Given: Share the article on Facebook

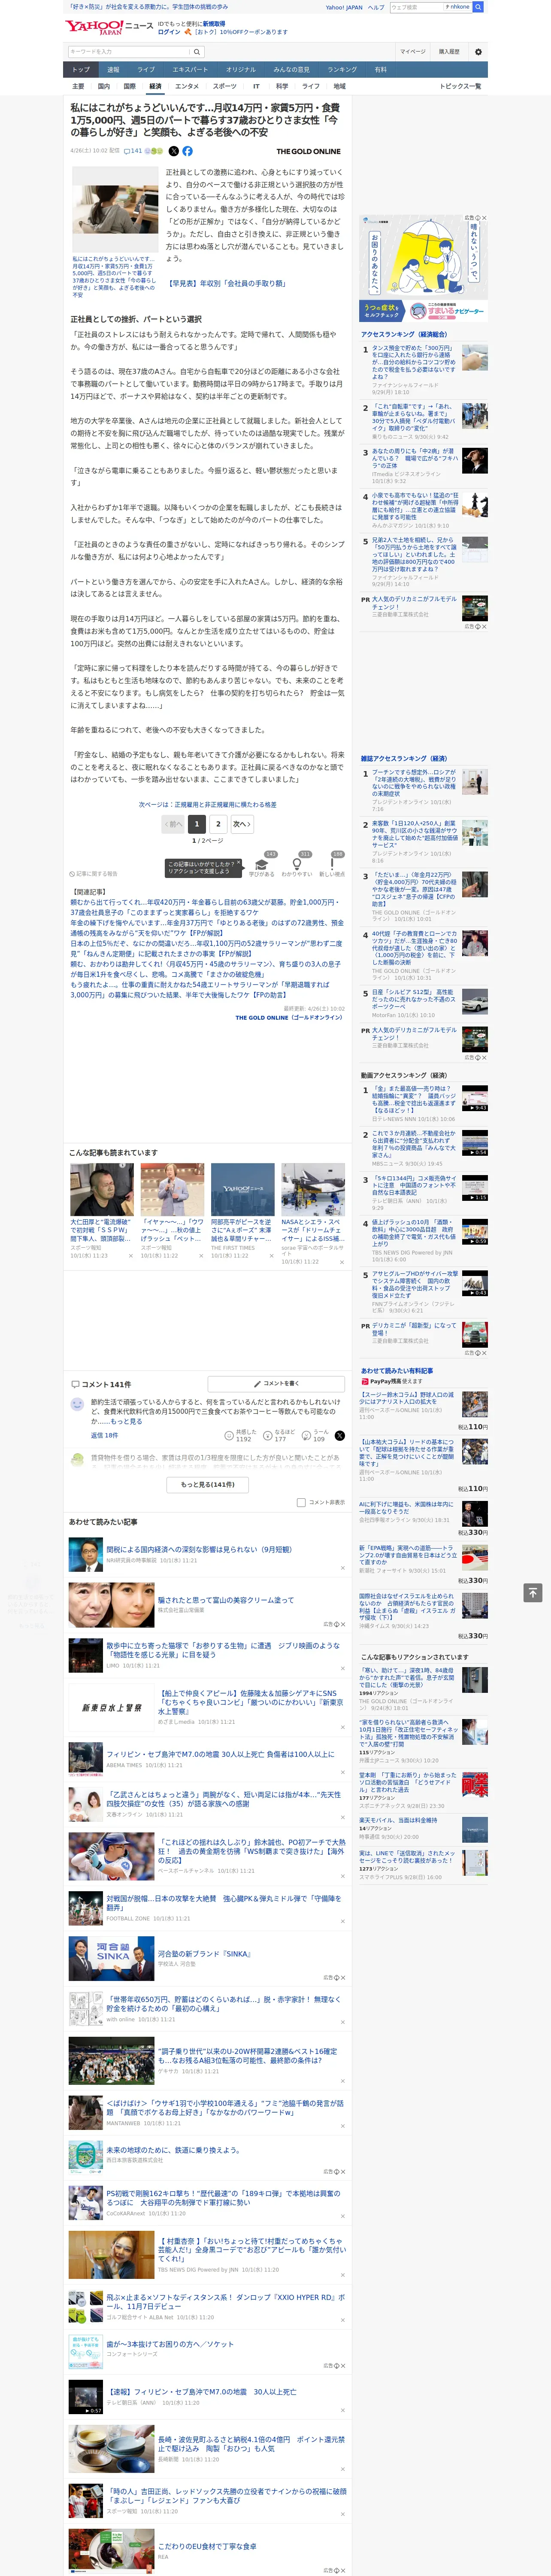Looking at the screenshot, I should coord(187,151).
